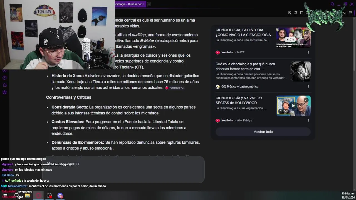This screenshot has height=200, width=356.
Task: Open 'CIENCIOLOGÍA y NXIVM' video link
Action: pos(239,100)
